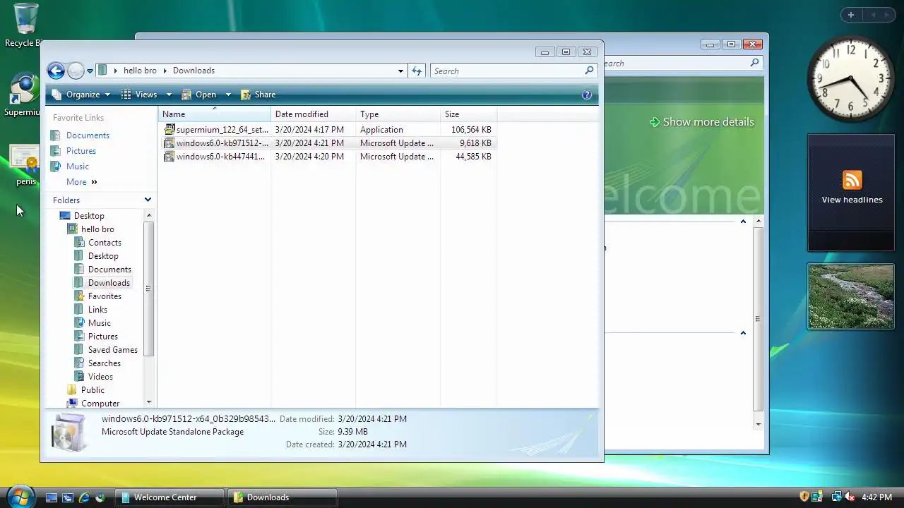The width and height of the screenshot is (904, 508).
Task: Select Music folder in the tree
Action: click(99, 323)
